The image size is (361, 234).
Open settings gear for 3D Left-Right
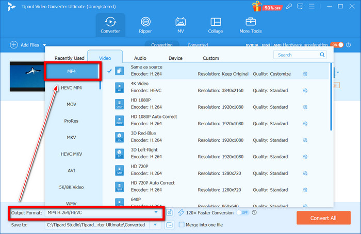point(305,157)
